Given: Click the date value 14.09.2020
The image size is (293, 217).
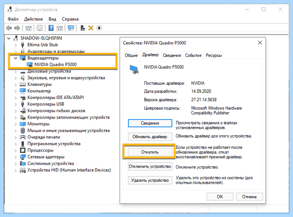Looking at the screenshot, I should (201, 91).
